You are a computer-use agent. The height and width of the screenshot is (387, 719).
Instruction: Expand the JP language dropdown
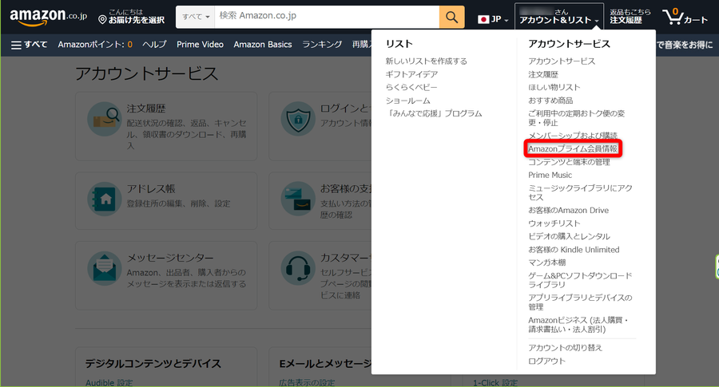pos(494,19)
